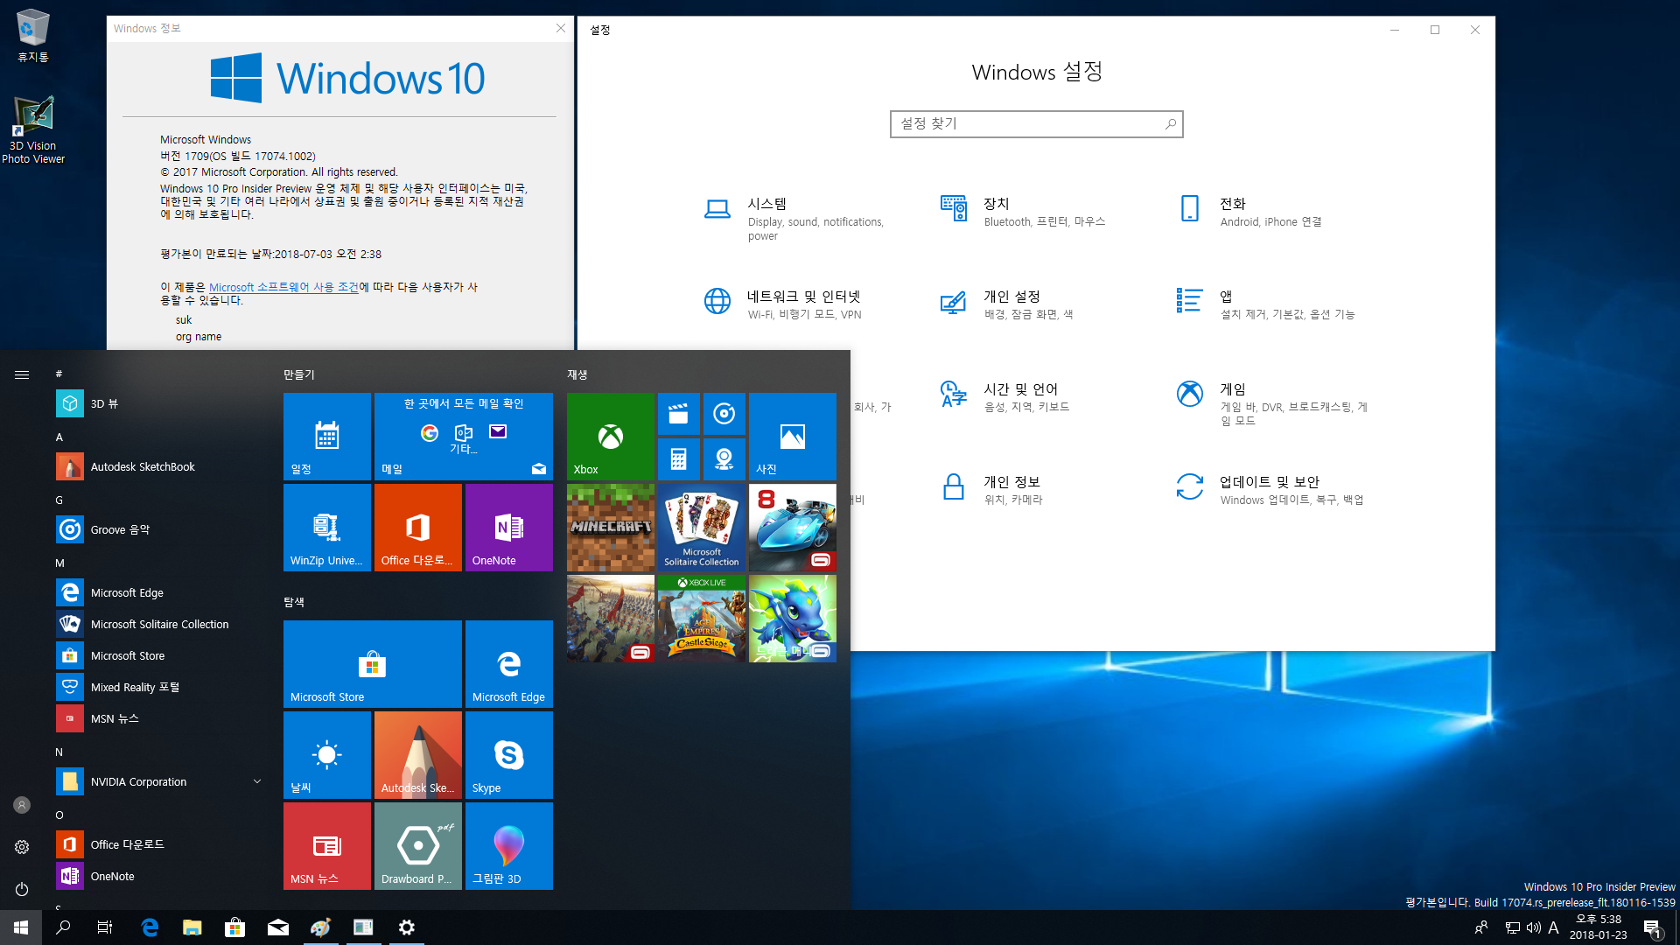Open the 날씨 weather tile
The height and width of the screenshot is (945, 1680).
[x=327, y=755]
